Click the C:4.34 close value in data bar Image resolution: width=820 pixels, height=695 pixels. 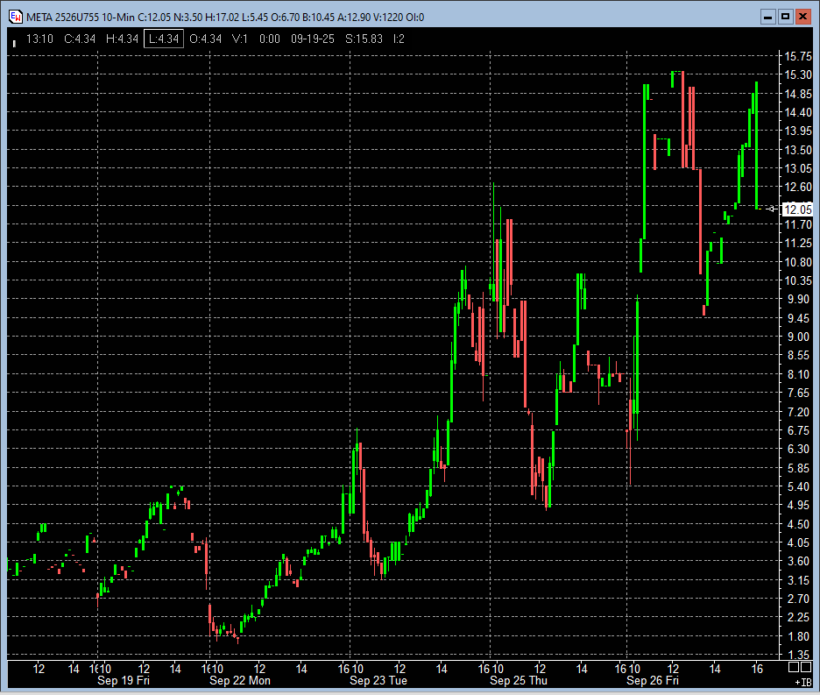(80, 39)
